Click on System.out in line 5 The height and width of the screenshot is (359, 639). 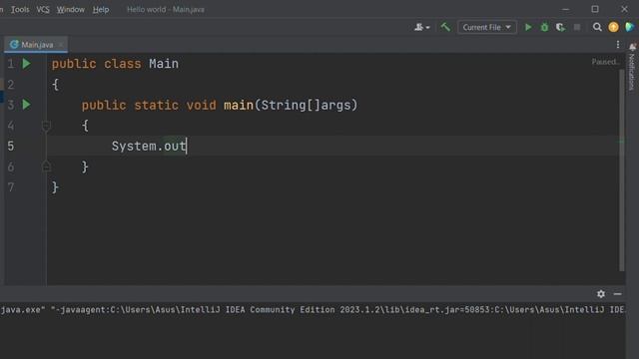pyautogui.click(x=149, y=147)
